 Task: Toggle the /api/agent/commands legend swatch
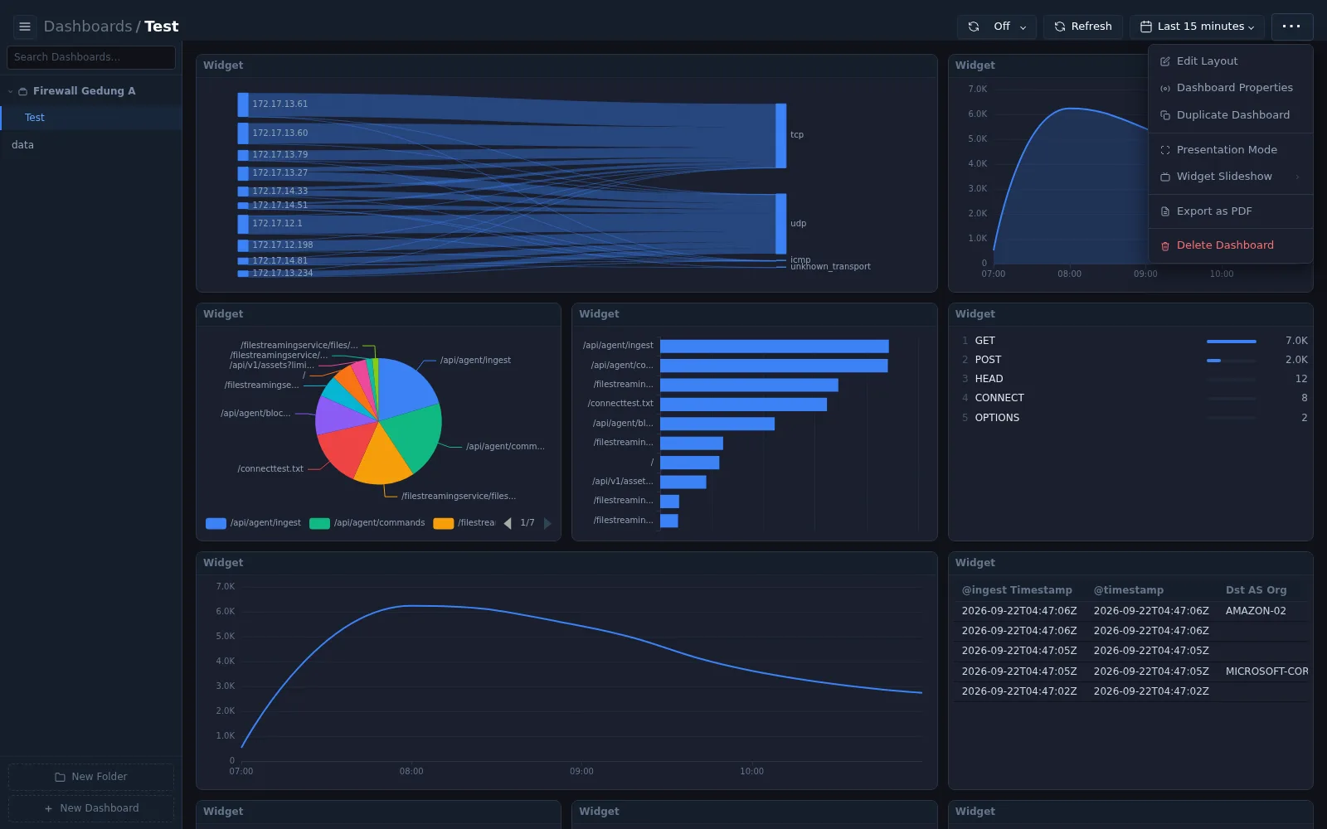click(x=319, y=523)
